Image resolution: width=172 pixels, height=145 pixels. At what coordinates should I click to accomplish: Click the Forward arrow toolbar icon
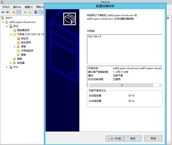[x=7, y=12]
